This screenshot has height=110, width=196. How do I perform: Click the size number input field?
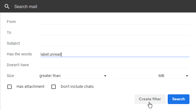coord(133,76)
